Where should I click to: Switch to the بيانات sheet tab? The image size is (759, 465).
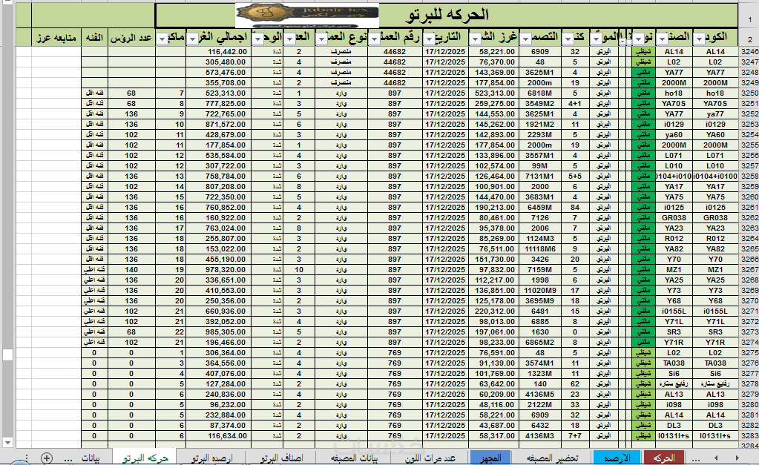click(91, 458)
